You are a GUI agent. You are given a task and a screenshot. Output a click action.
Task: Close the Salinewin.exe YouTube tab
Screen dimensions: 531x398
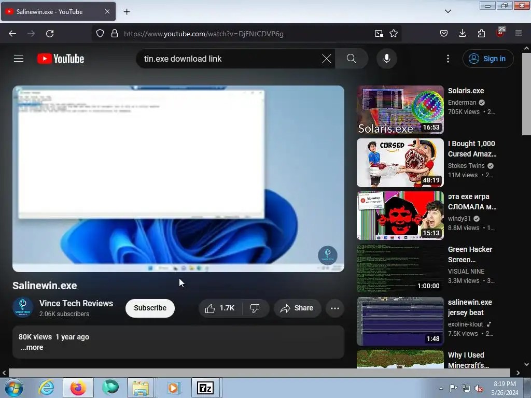(x=107, y=11)
